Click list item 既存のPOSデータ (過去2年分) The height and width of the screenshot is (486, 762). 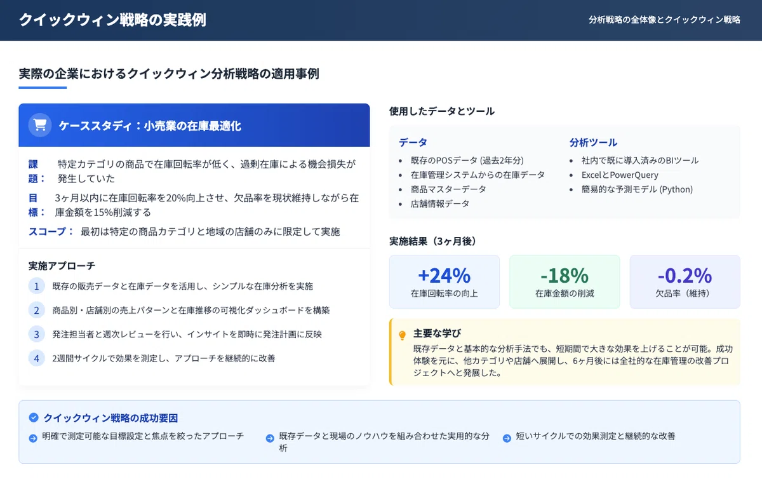[x=467, y=160]
